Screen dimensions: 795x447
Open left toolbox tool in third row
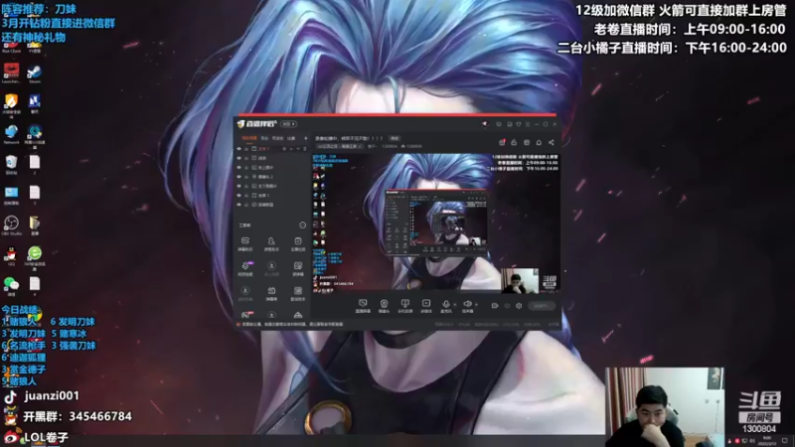click(x=245, y=293)
